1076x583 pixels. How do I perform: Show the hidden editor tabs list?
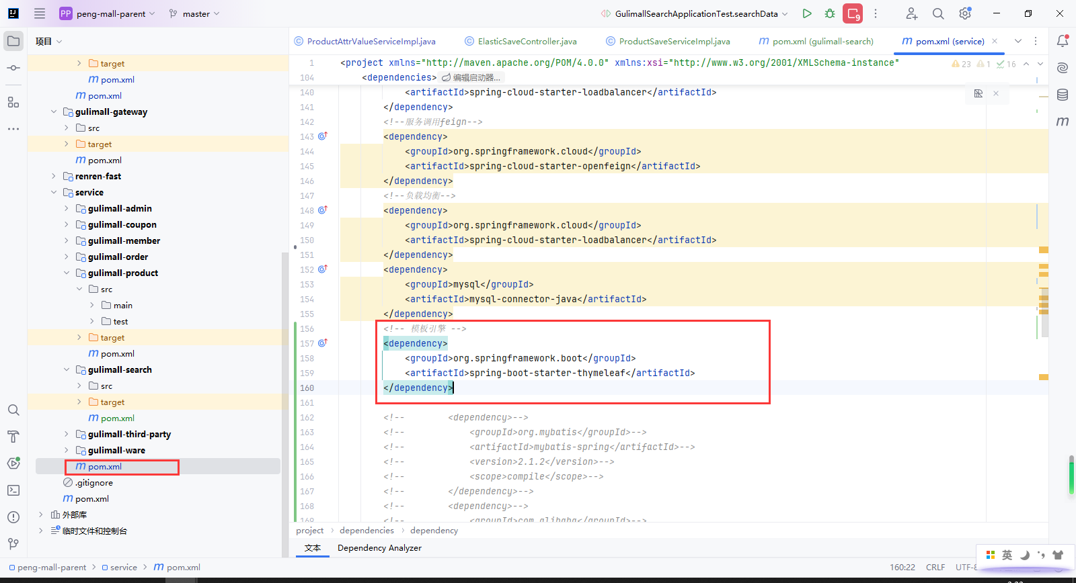[x=1018, y=41]
